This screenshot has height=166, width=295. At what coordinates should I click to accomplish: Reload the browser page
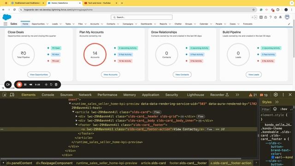[14, 10]
